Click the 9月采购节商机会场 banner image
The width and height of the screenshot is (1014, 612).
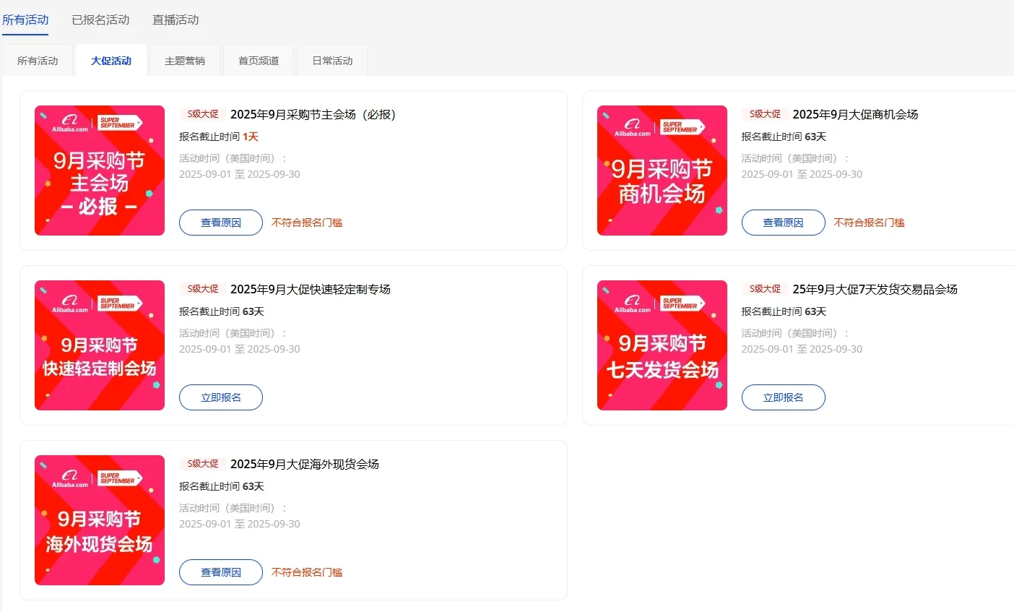(x=662, y=171)
